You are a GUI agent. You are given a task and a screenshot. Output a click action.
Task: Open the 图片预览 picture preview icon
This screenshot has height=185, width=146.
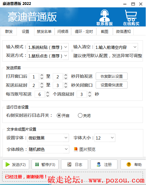pos(76,149)
